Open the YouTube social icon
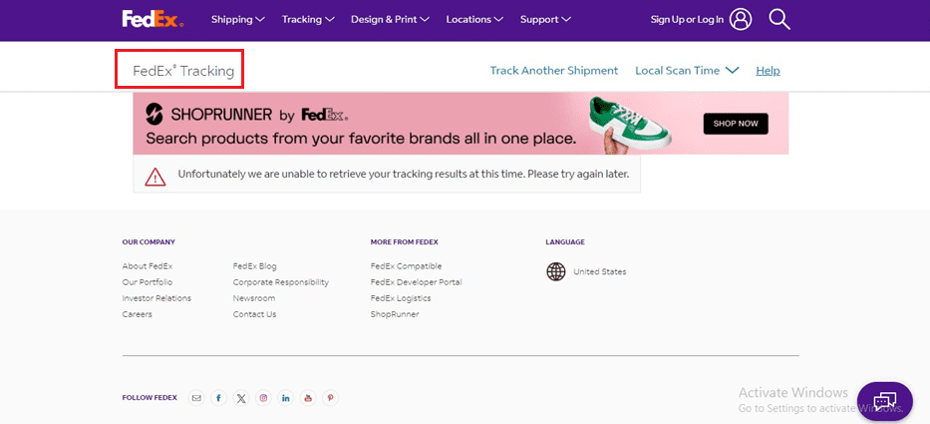930x424 pixels. pyautogui.click(x=308, y=398)
